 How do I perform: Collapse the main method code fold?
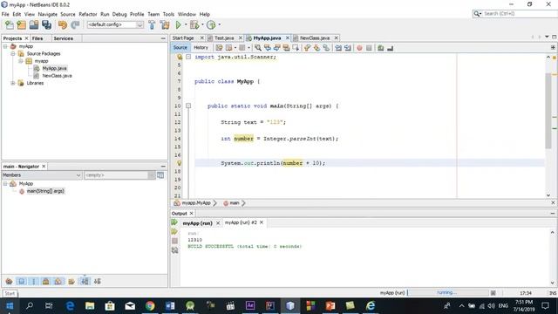coord(188,106)
